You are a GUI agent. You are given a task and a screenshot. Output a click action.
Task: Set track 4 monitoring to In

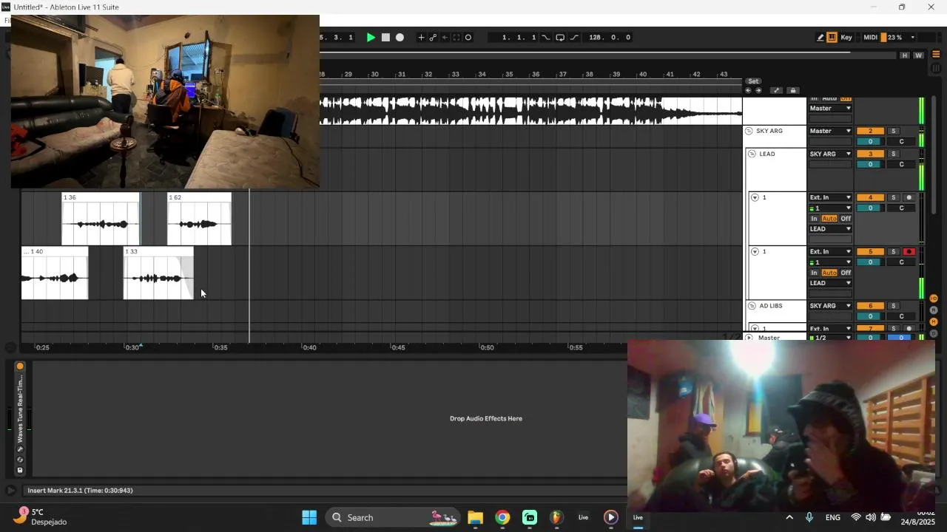[x=814, y=219]
